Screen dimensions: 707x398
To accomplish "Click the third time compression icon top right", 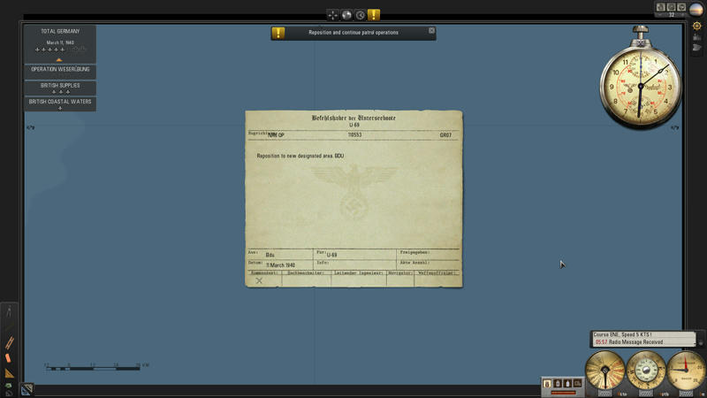I will (x=681, y=7).
